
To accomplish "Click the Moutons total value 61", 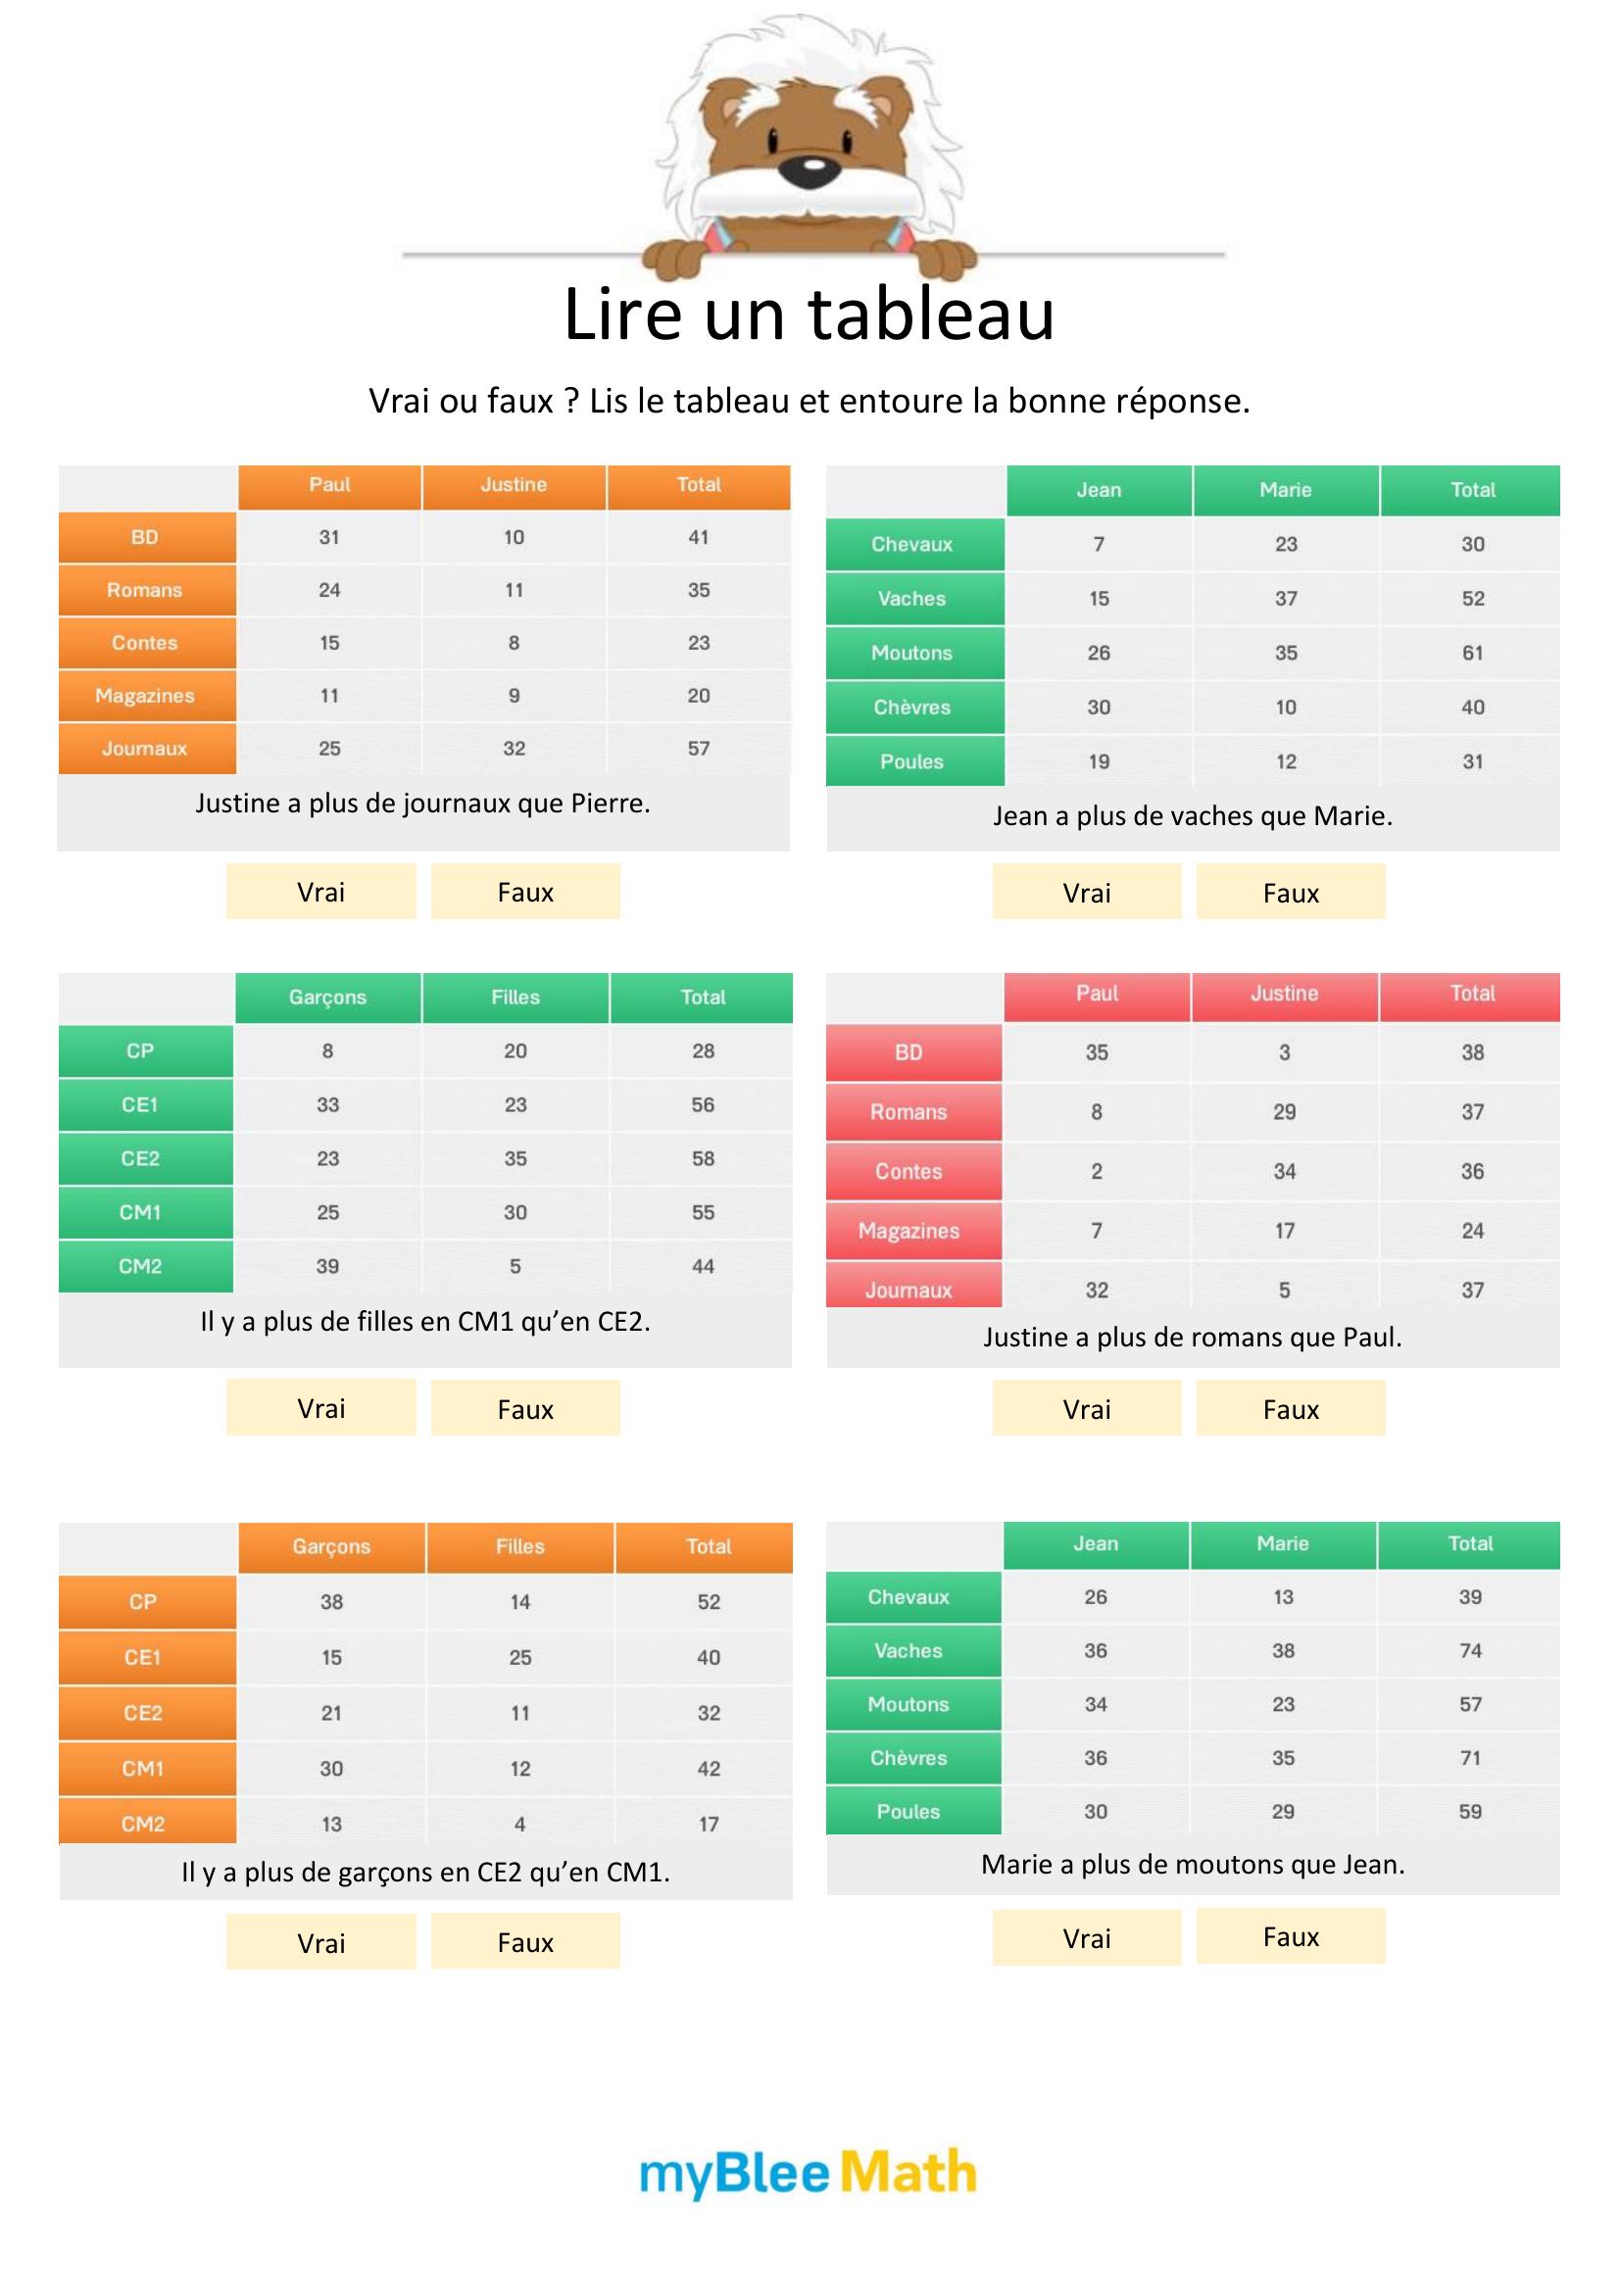I will coord(1472,653).
